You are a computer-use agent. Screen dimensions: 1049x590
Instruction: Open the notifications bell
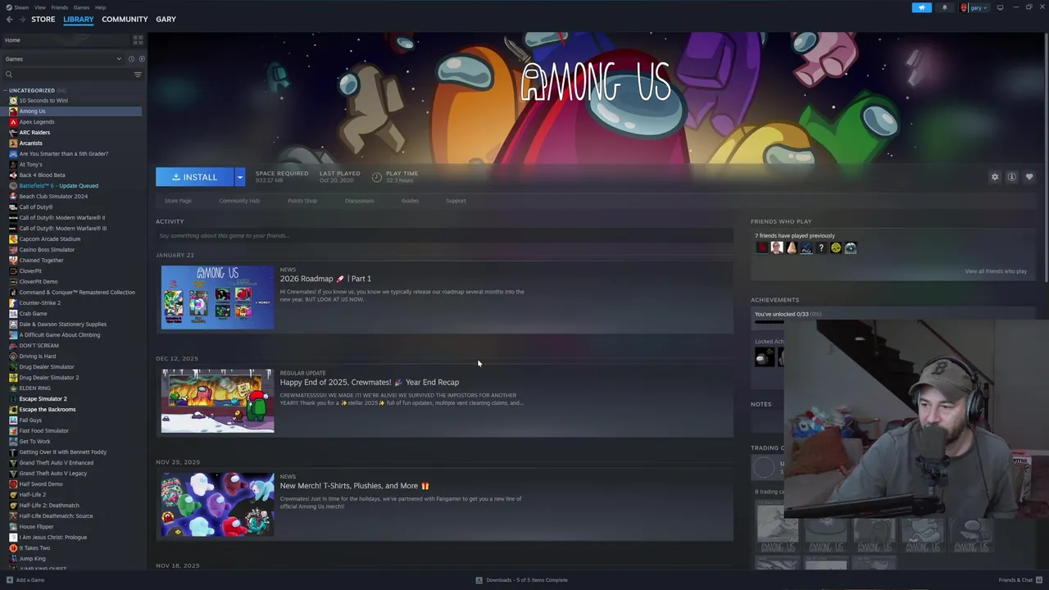(x=944, y=7)
